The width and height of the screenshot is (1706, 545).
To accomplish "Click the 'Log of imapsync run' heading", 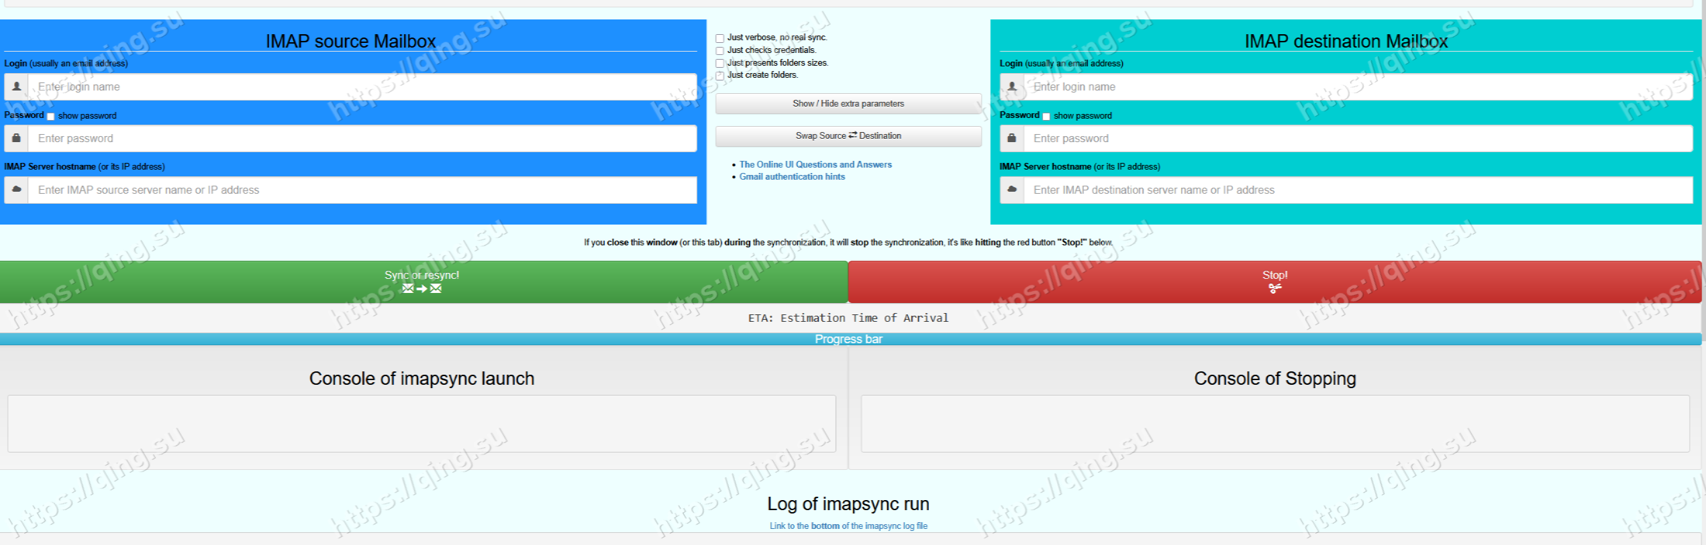I will (848, 504).
